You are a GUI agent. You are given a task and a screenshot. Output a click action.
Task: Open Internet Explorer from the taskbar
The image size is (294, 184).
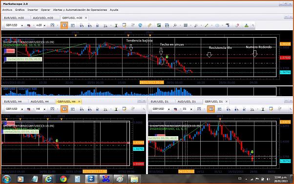point(48,179)
